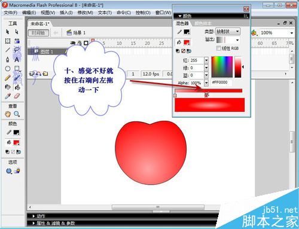
Task: Choose the Rectangle tool
Action: click(17, 69)
